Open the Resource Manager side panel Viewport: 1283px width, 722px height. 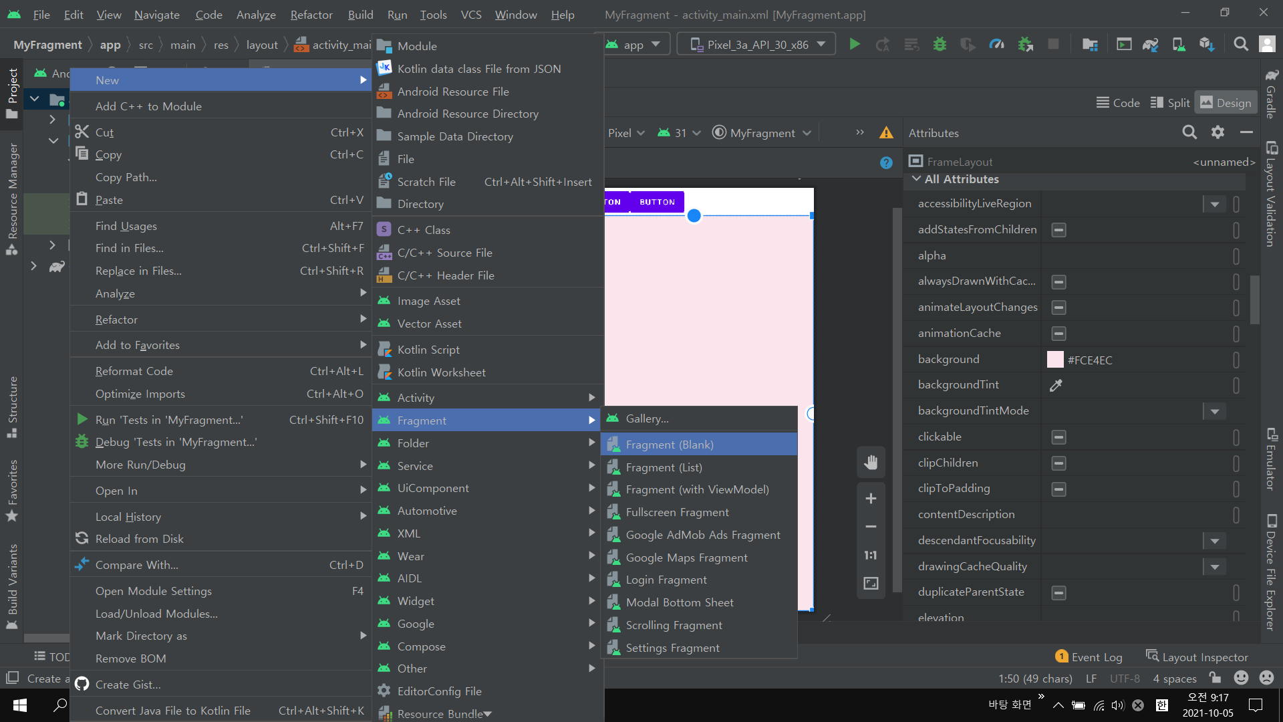[x=12, y=199]
